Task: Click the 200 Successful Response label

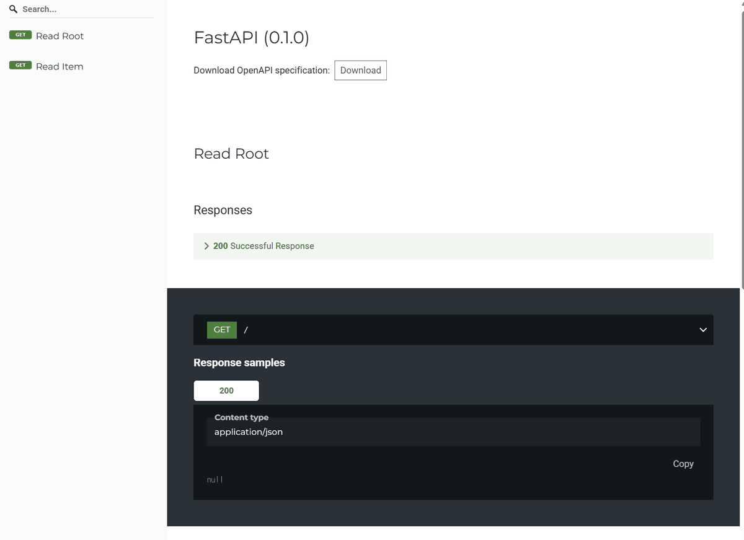Action: [264, 246]
